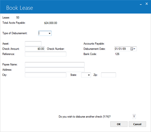Click the Address input field
The image size is (151, 132).
[55, 70]
